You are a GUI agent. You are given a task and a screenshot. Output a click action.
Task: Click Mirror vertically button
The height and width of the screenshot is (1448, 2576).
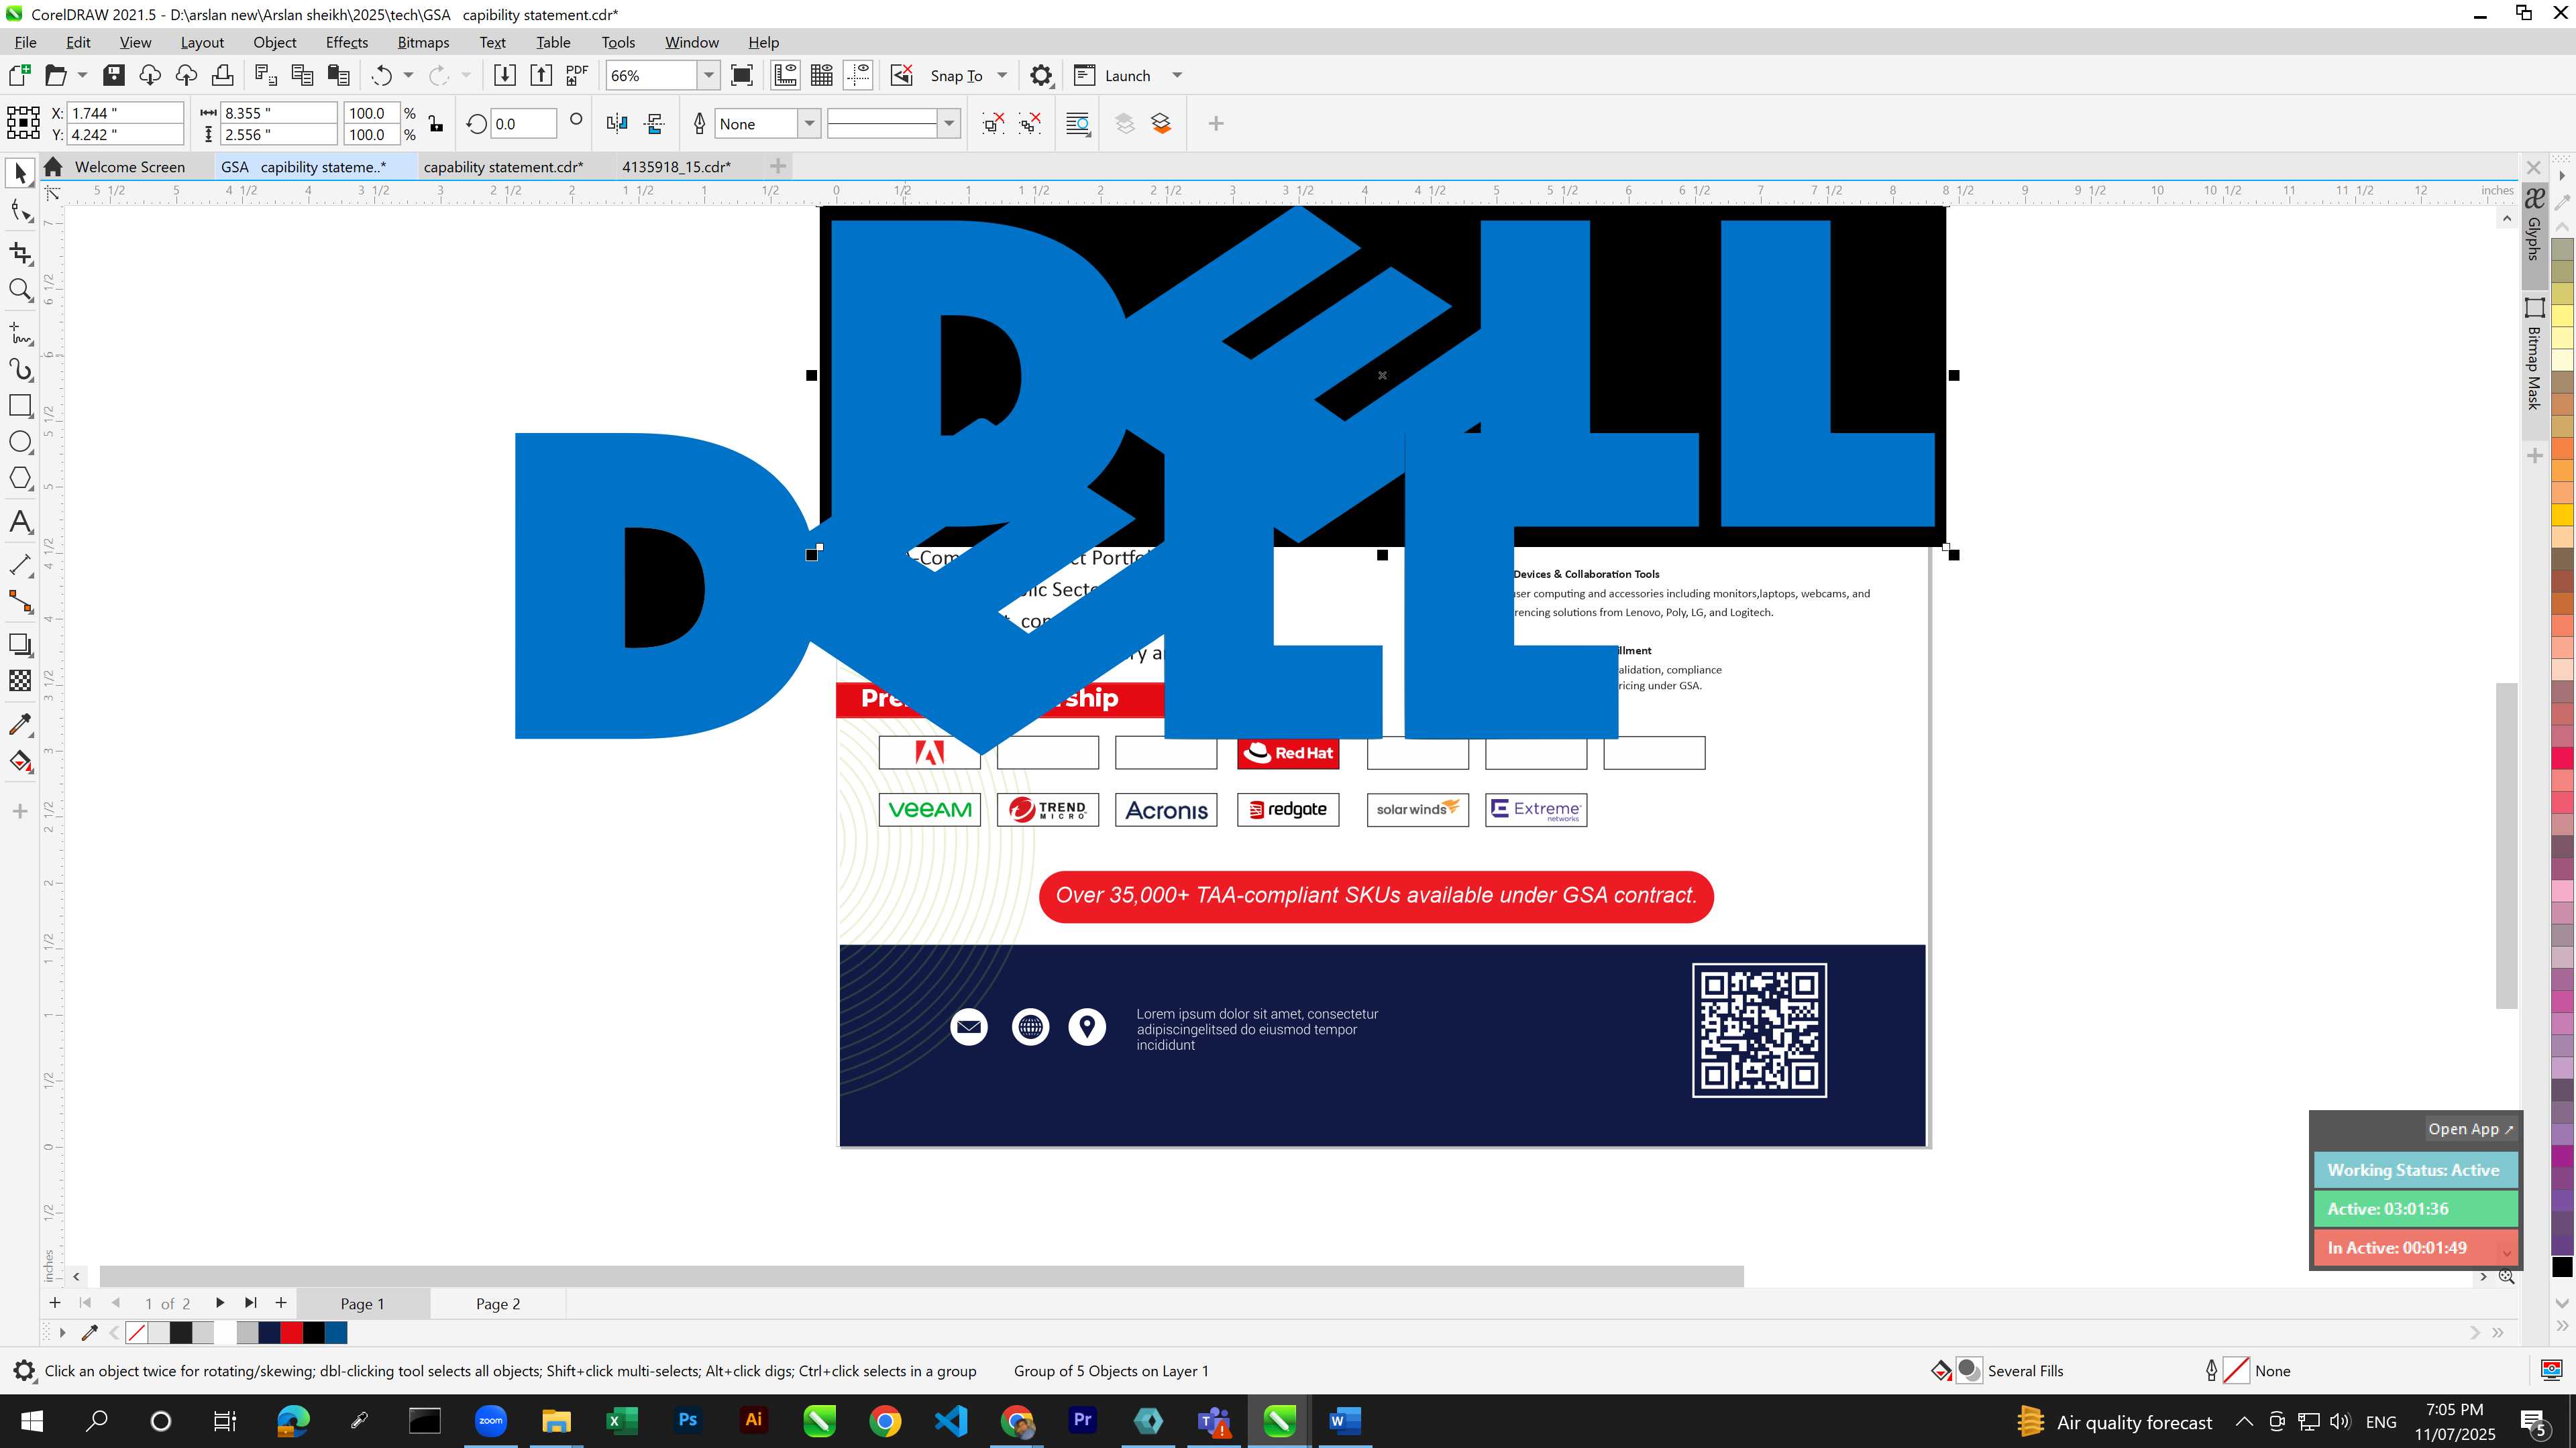coord(655,123)
